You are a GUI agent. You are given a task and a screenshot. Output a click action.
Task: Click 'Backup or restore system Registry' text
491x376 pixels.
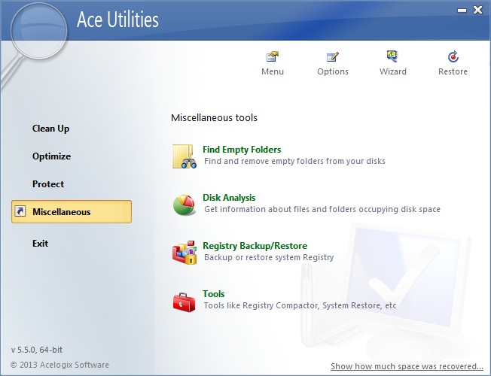[x=269, y=257]
